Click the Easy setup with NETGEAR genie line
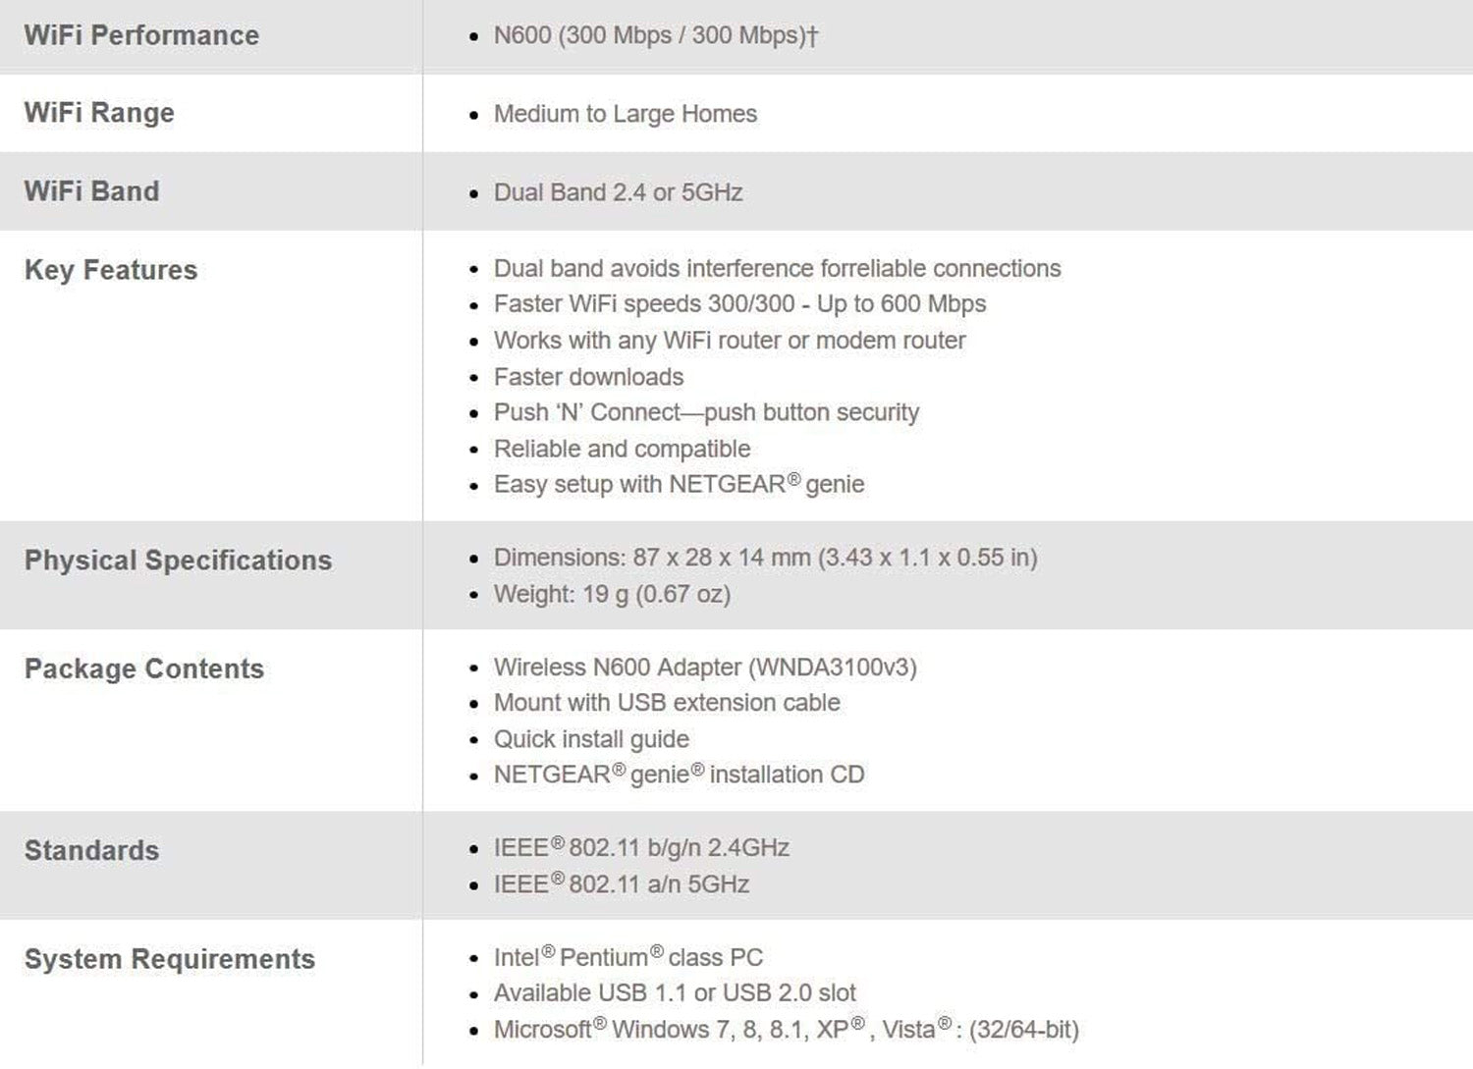This screenshot has width=1473, height=1069. [x=679, y=484]
